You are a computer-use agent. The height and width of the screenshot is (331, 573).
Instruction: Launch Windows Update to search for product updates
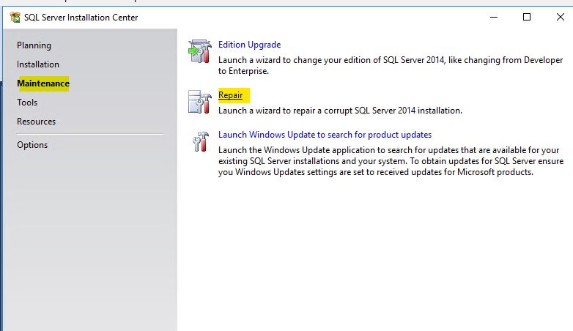click(x=325, y=135)
